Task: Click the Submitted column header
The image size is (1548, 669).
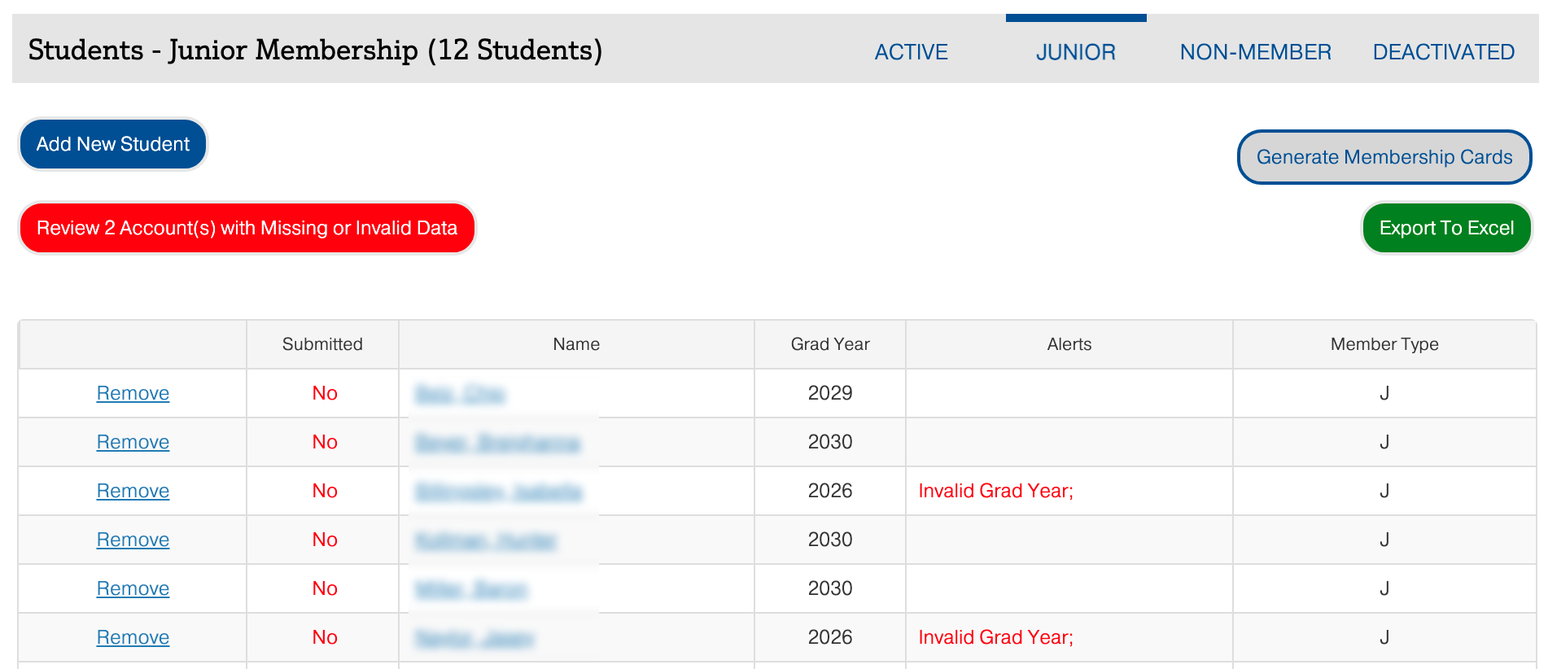Action: [x=322, y=344]
